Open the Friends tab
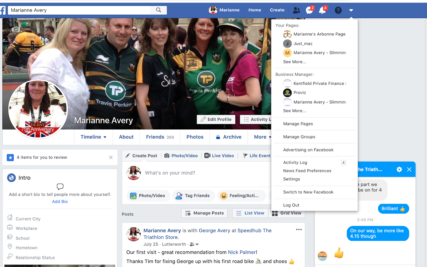 (160, 137)
